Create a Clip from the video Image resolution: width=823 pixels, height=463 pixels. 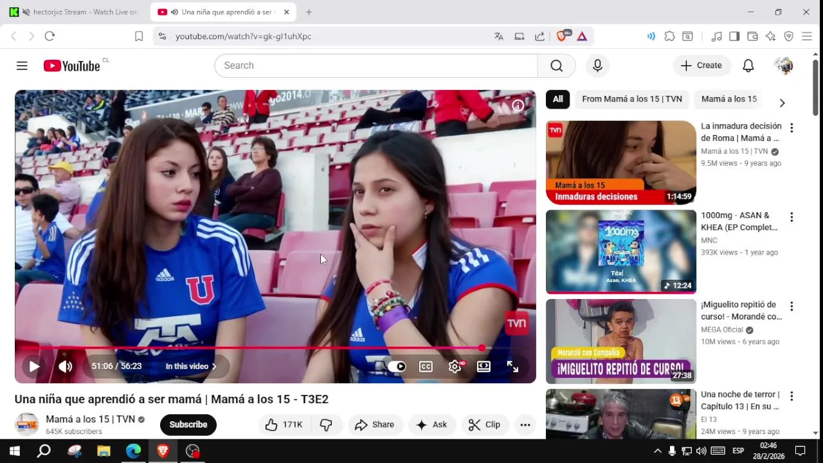coord(485,424)
